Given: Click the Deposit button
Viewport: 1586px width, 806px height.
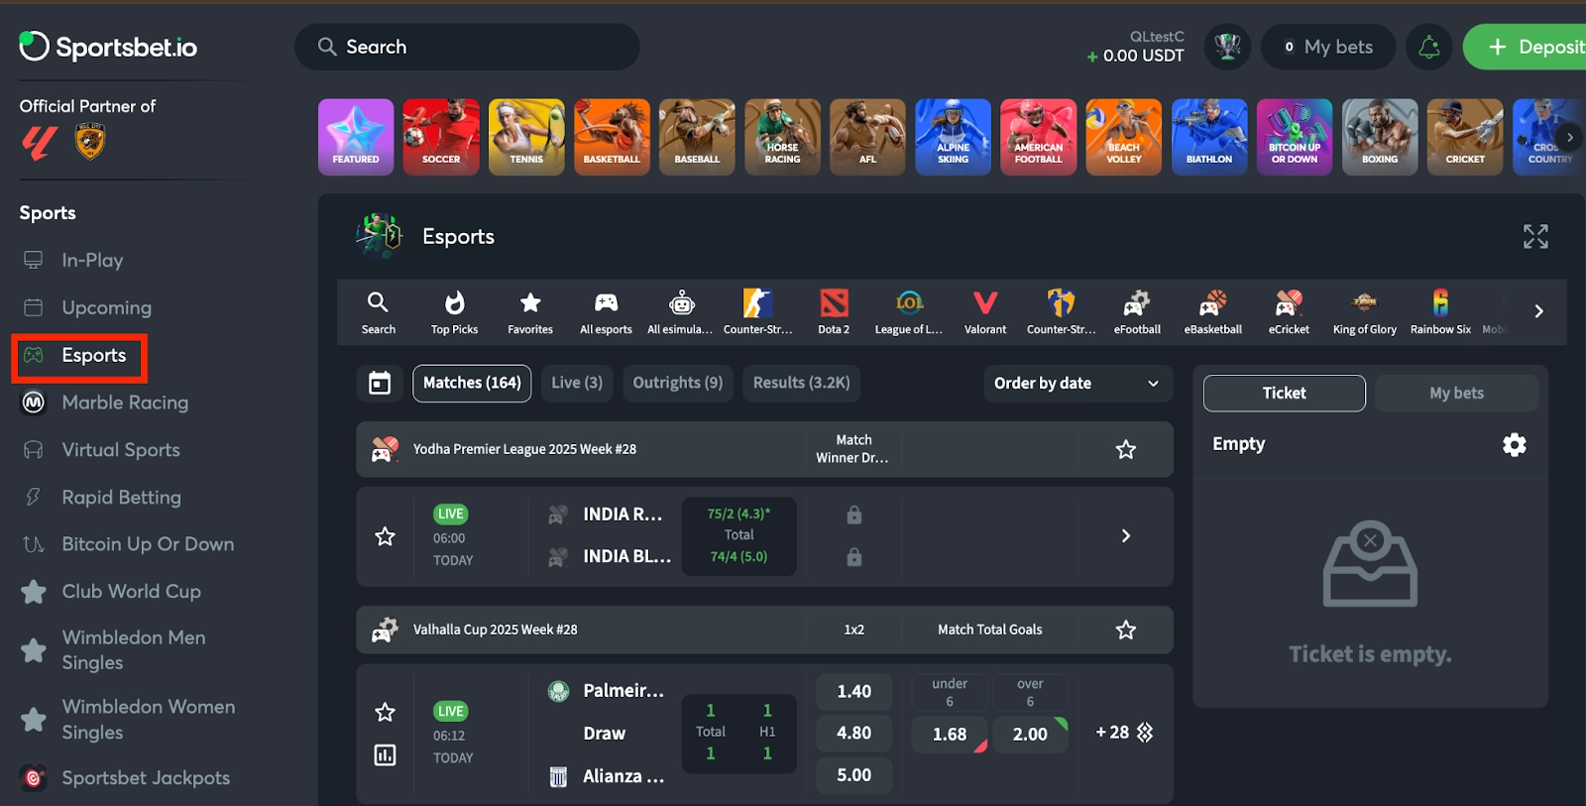Looking at the screenshot, I should pos(1527,47).
